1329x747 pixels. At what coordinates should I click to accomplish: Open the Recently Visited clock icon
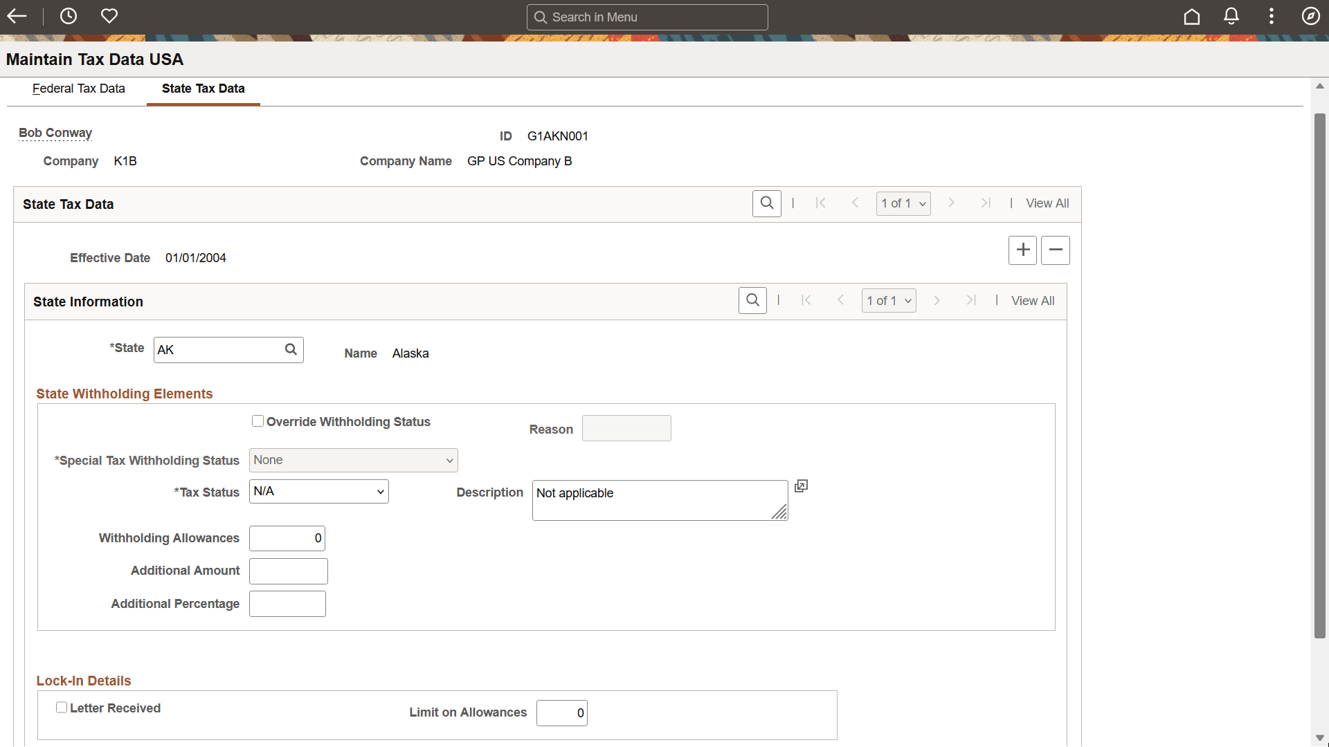(x=69, y=16)
